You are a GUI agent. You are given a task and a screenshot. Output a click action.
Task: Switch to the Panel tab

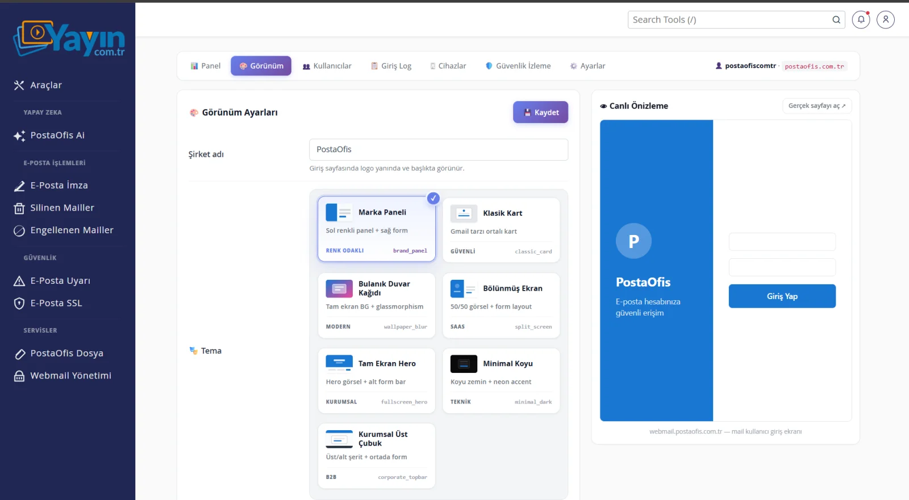[x=206, y=66]
